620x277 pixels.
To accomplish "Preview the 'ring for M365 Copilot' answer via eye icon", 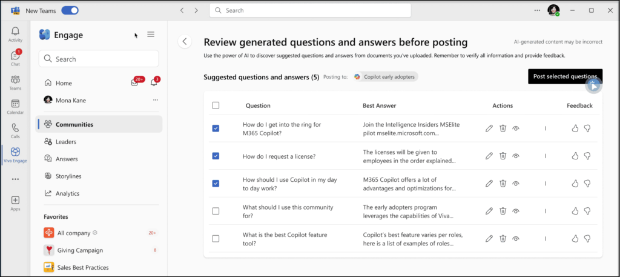I will [516, 128].
